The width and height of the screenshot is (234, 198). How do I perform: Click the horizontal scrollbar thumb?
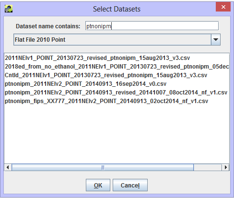click(103, 167)
